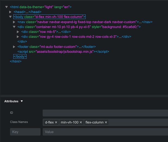Collapse the container div element
Screen dimensions: 168x142
pos(14,27)
